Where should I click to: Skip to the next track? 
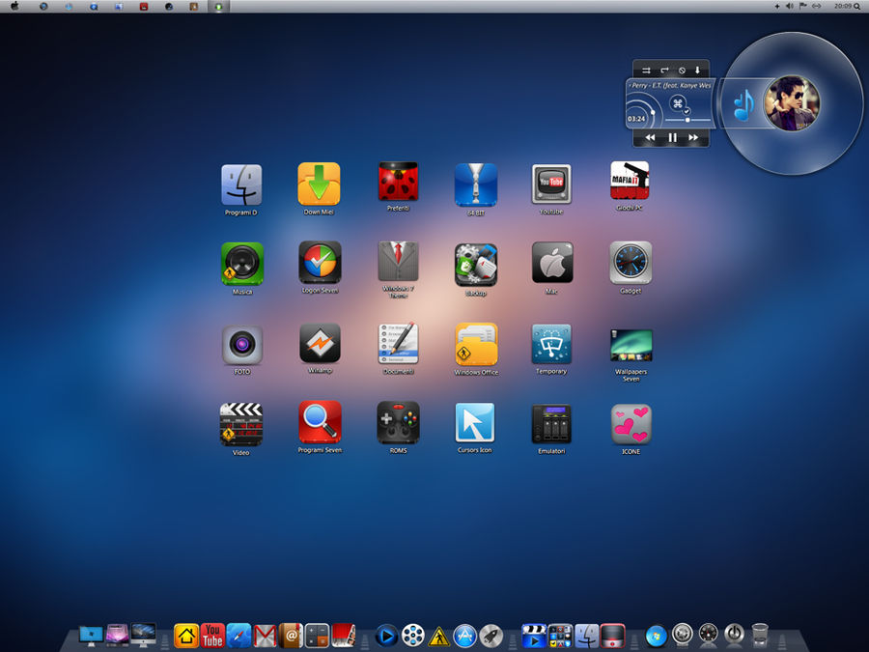(x=693, y=138)
